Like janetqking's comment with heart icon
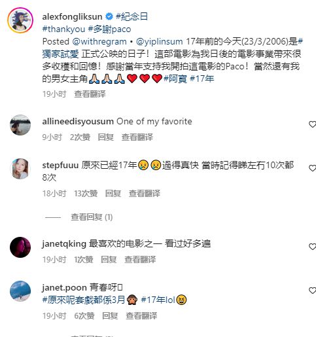Image resolution: width=316 pixels, height=337 pixels. coord(313,247)
